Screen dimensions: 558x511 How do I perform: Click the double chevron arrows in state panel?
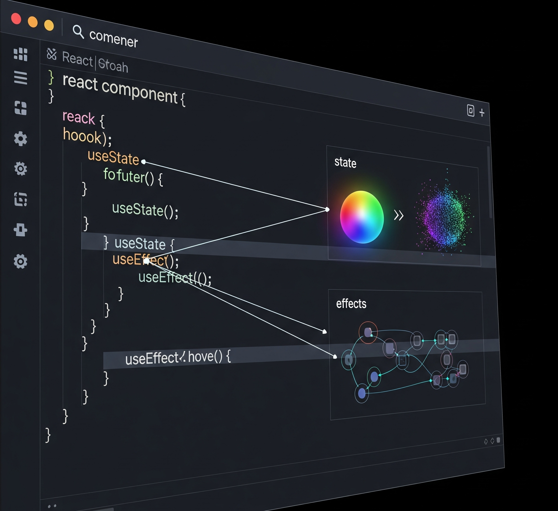(x=399, y=215)
